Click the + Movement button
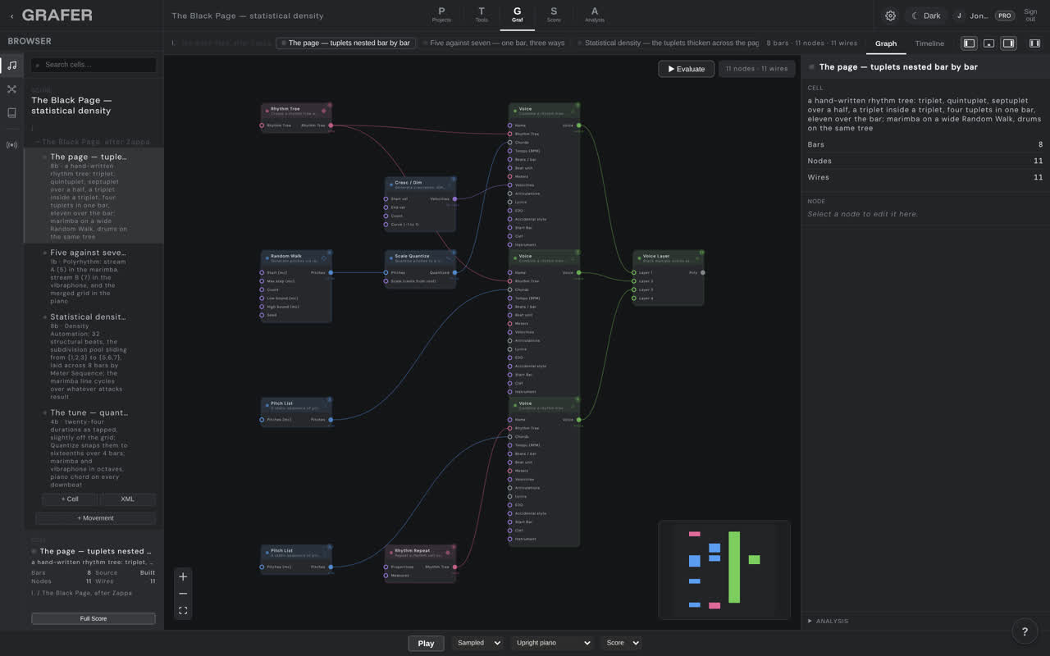Screen dimensions: 1050x656 pyautogui.click(x=96, y=518)
